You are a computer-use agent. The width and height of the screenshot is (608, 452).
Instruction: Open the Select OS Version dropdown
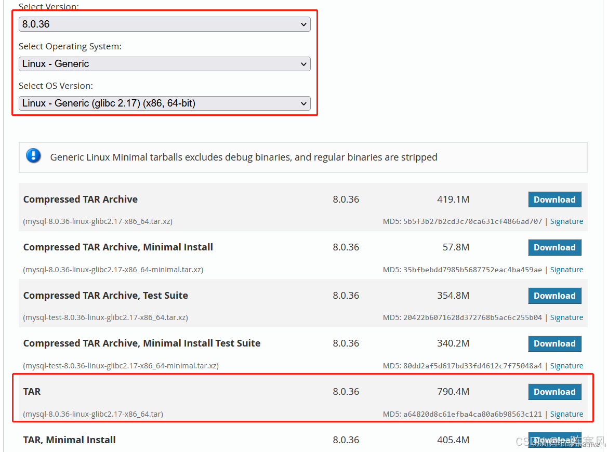tap(164, 103)
